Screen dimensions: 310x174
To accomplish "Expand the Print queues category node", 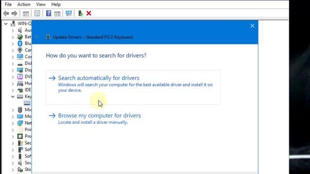I will pyautogui.click(x=13, y=130).
